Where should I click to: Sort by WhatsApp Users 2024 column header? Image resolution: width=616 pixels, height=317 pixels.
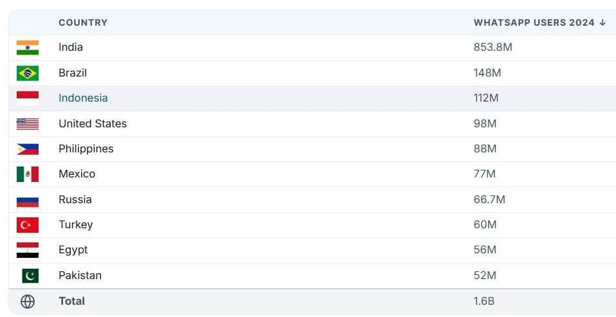(534, 23)
